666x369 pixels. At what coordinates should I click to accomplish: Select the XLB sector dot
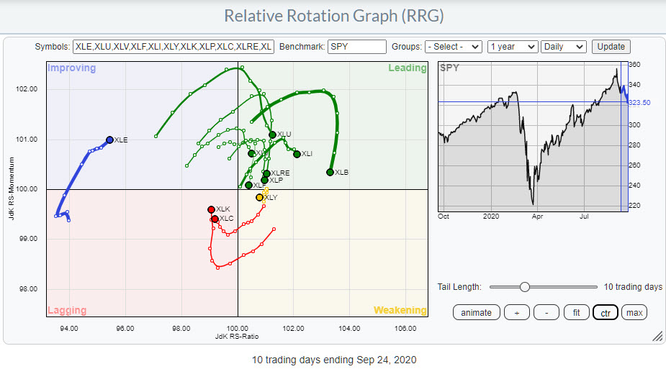(x=330, y=172)
